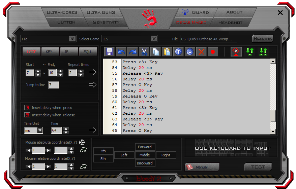Click the second green double-arrow icon

(263, 51)
